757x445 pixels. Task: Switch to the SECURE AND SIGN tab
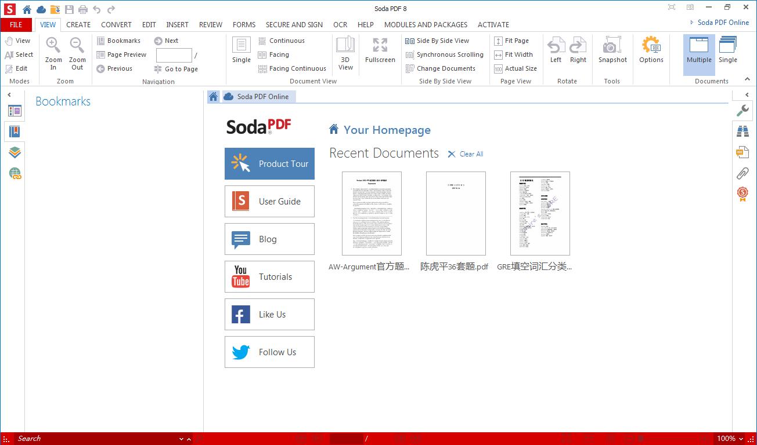pyautogui.click(x=294, y=25)
